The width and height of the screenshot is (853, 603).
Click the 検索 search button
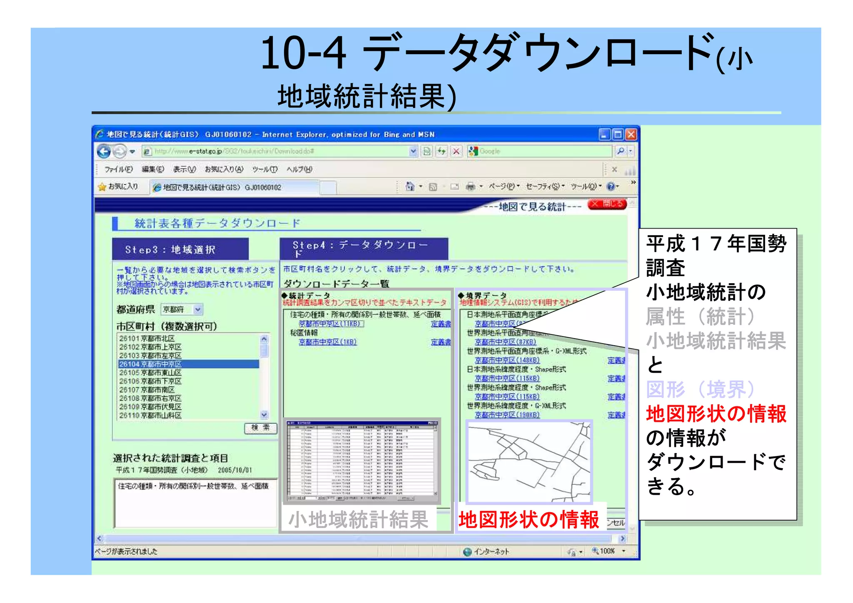pos(261,428)
